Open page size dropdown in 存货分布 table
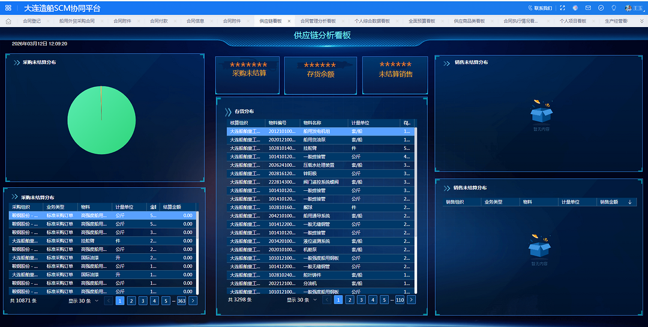 (302, 299)
